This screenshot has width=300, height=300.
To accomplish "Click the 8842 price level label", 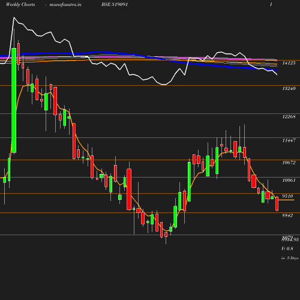I will coord(287,215).
